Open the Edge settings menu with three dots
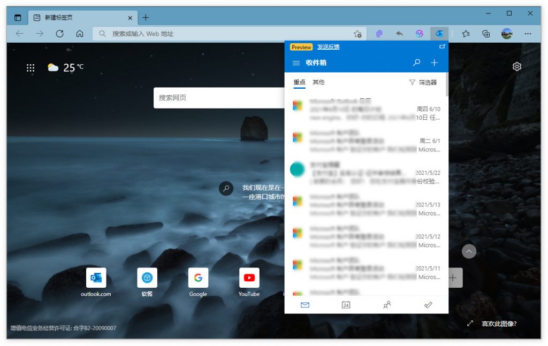548x346 pixels. [x=528, y=33]
